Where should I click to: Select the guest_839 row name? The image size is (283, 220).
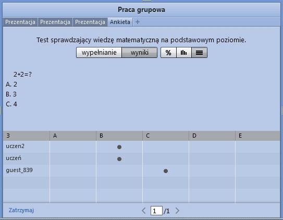coord(19,170)
